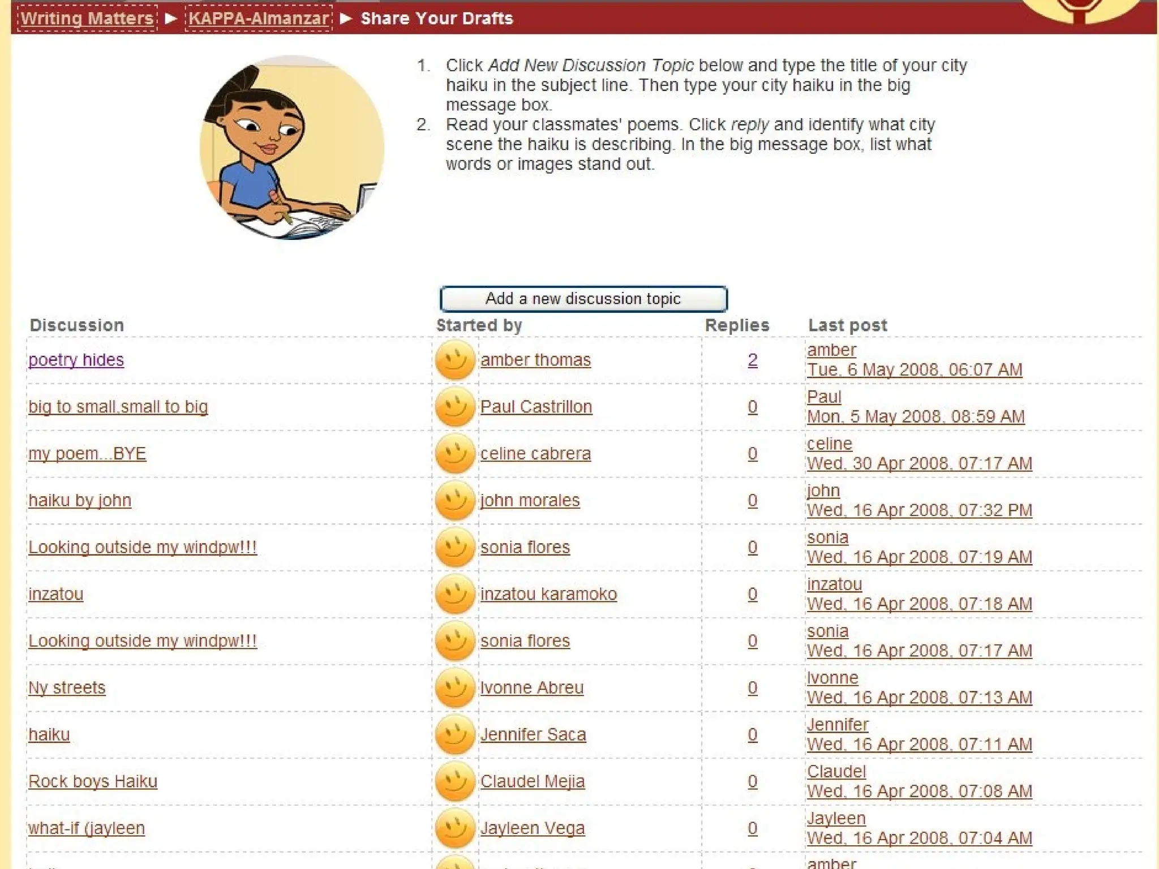This screenshot has width=1159, height=869.
Task: Click Jayleen Vega's smiley avatar icon
Action: pos(454,828)
